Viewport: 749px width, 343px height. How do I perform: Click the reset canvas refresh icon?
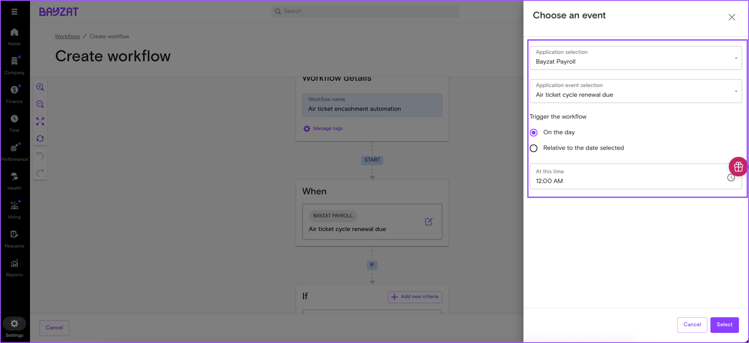pos(40,139)
